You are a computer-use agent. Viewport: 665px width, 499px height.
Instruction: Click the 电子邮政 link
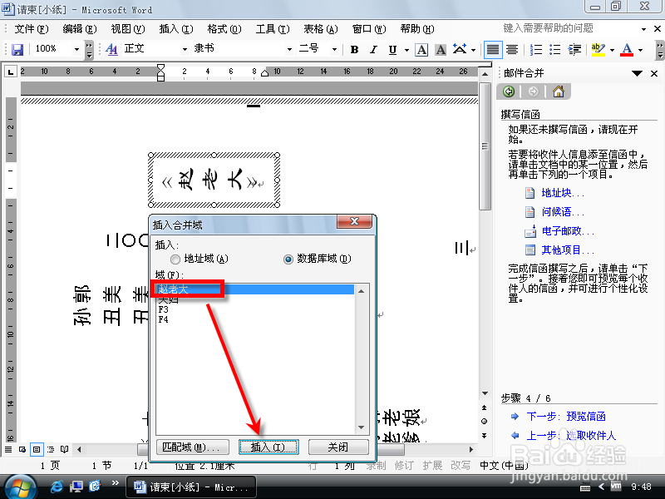click(x=568, y=231)
